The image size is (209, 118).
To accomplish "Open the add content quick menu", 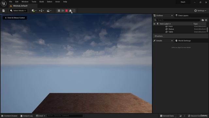I will [x=34, y=11].
